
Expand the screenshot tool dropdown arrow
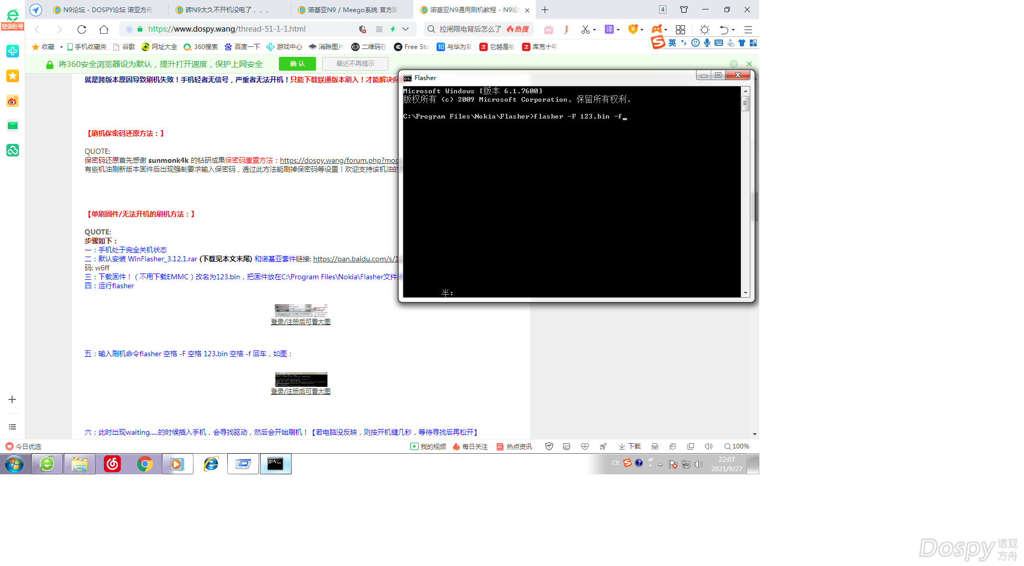[594, 30]
